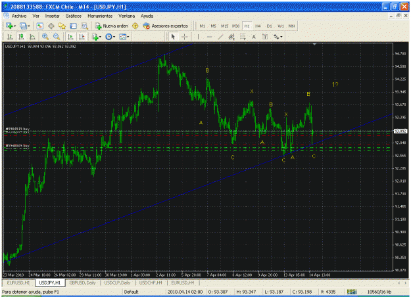Switch chart to candlesticks
Screen dimensions: 411x297
click(x=21, y=37)
